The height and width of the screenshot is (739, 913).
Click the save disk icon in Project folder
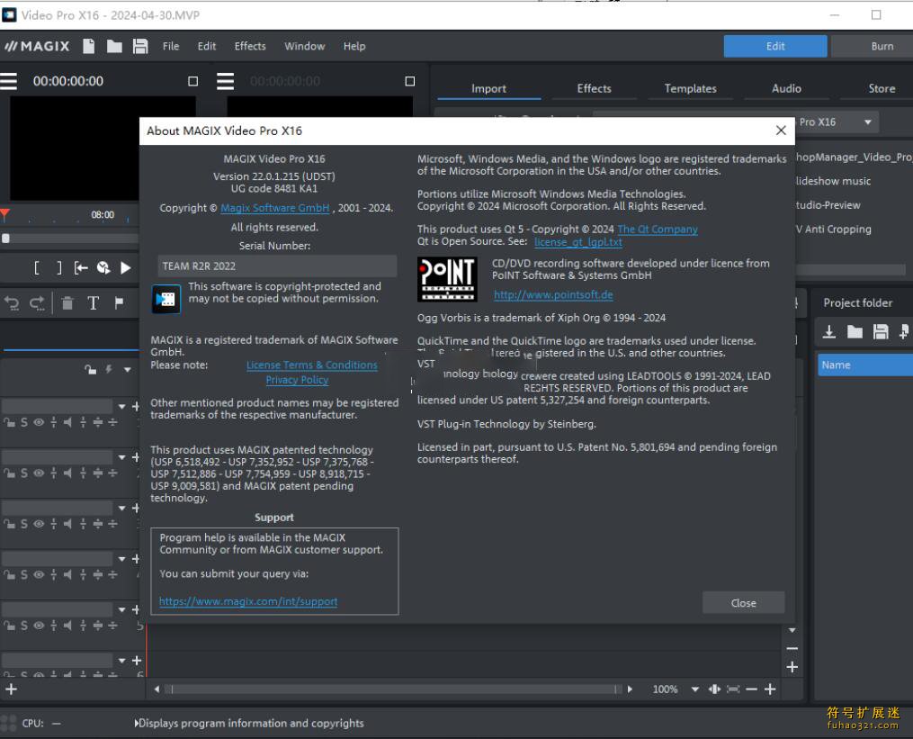pyautogui.click(x=881, y=331)
